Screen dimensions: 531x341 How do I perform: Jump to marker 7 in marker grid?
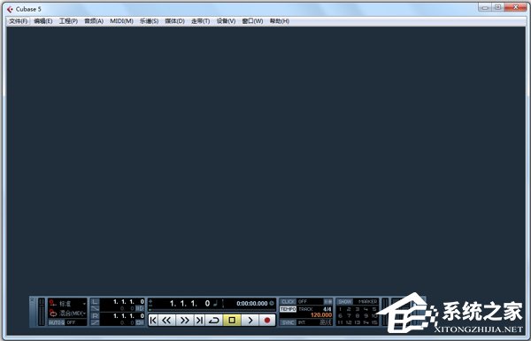[x=349, y=315]
